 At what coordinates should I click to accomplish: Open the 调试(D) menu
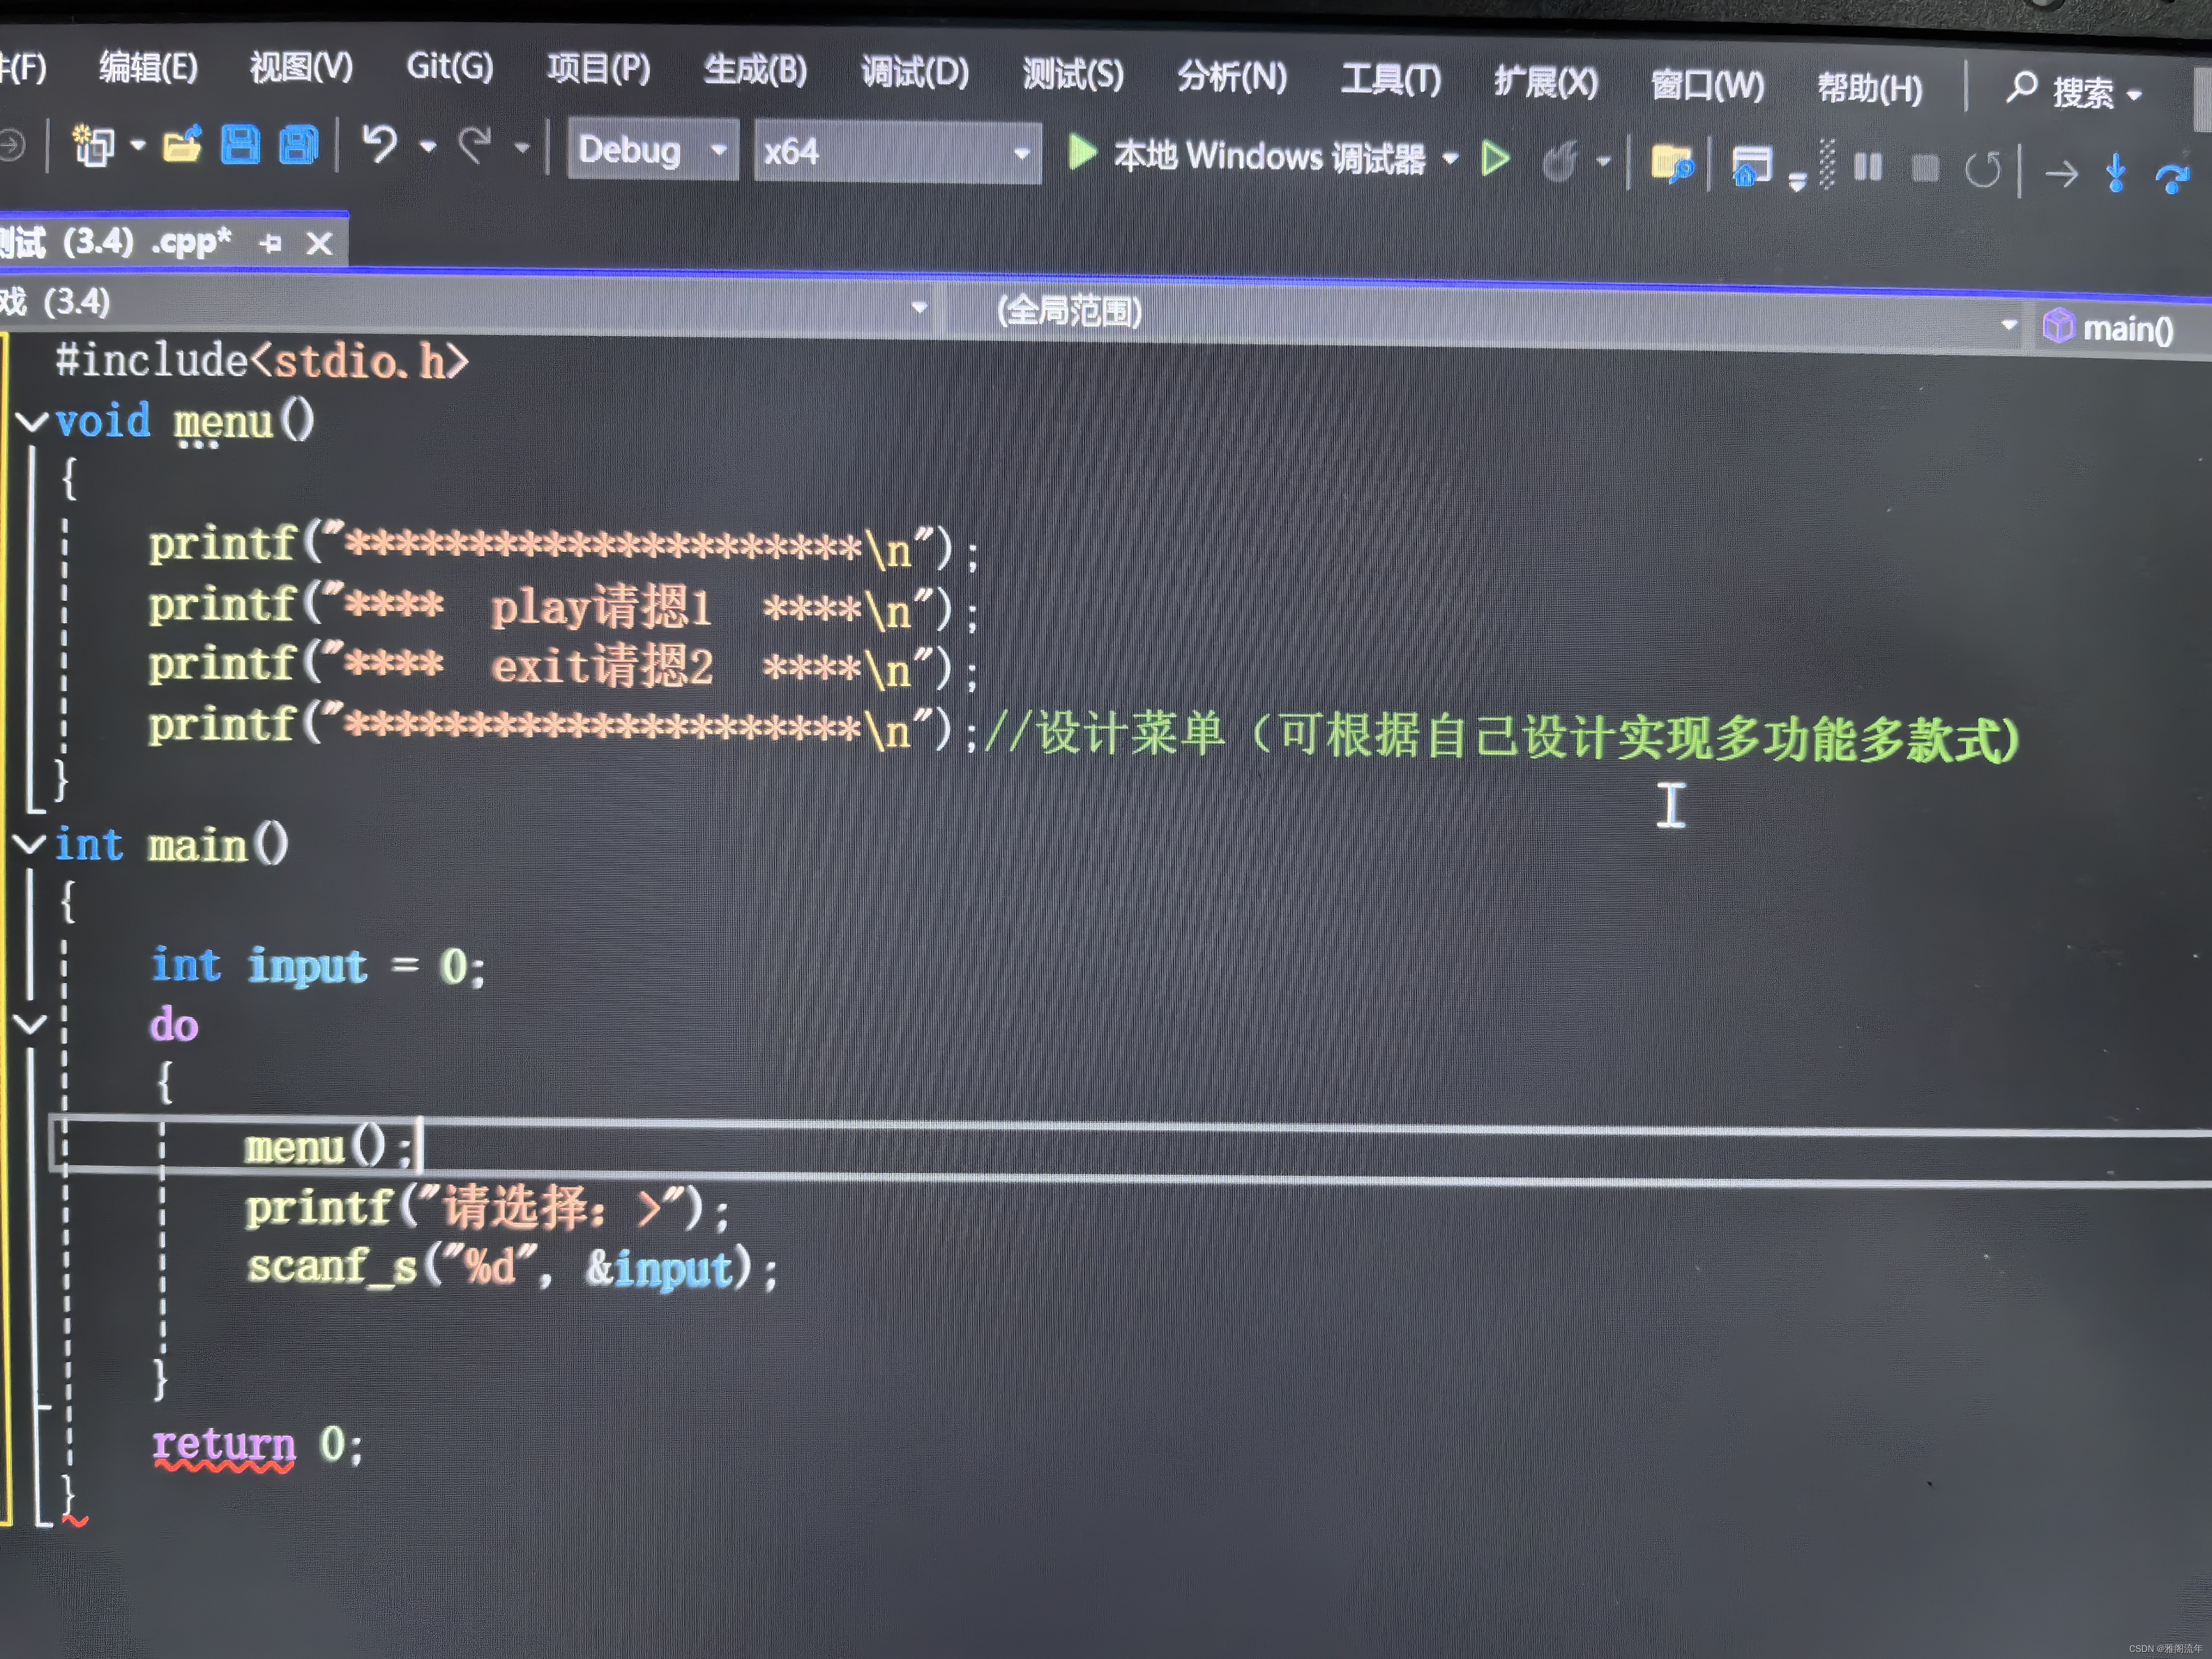pos(915,73)
